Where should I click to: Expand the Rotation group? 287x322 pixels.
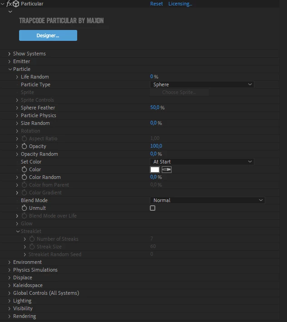[17, 131]
